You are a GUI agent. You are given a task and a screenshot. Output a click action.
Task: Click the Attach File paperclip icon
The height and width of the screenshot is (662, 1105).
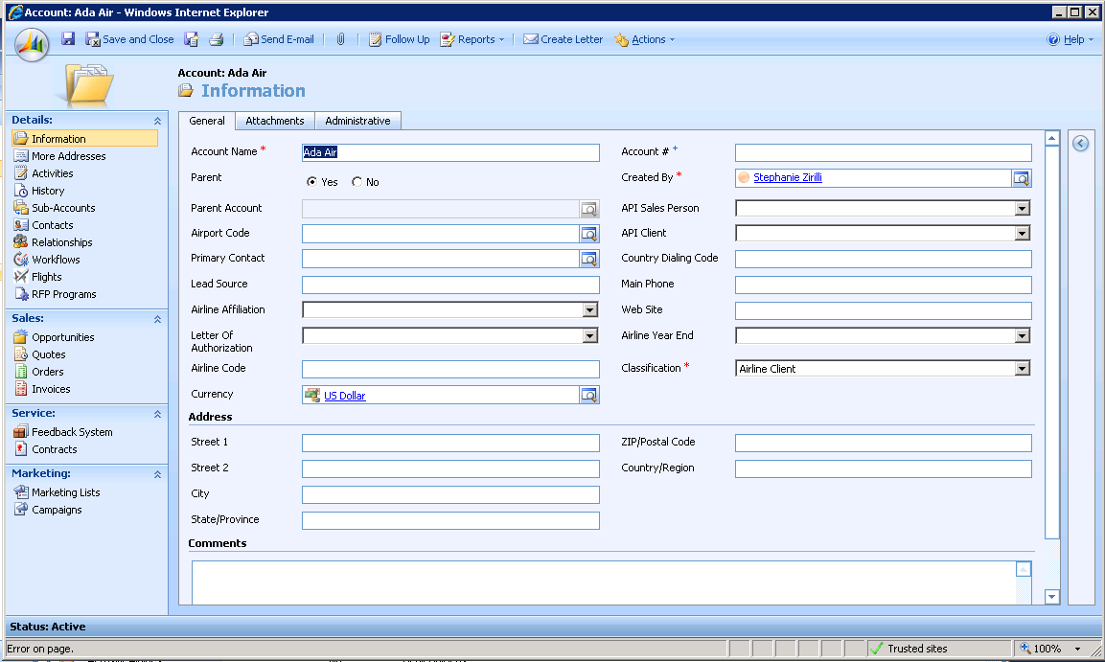[340, 39]
